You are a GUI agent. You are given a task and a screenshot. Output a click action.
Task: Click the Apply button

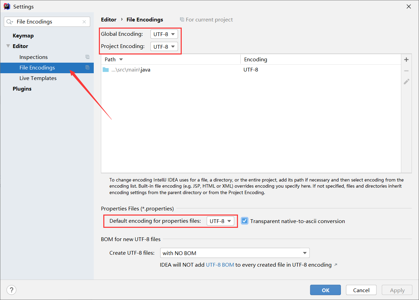[397, 290]
